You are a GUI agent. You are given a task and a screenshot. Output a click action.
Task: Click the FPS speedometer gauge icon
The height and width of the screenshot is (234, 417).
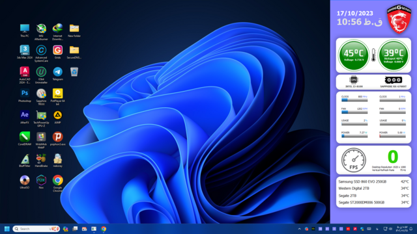coord(353,160)
